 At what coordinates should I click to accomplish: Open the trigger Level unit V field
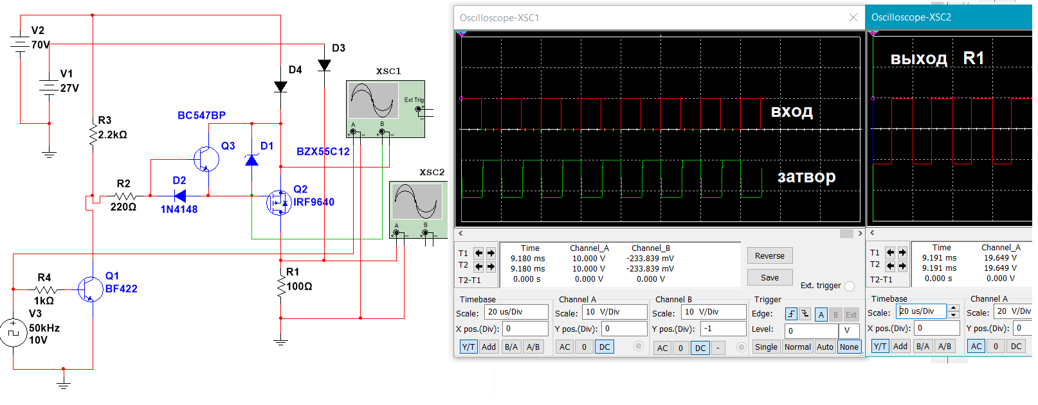(x=848, y=331)
